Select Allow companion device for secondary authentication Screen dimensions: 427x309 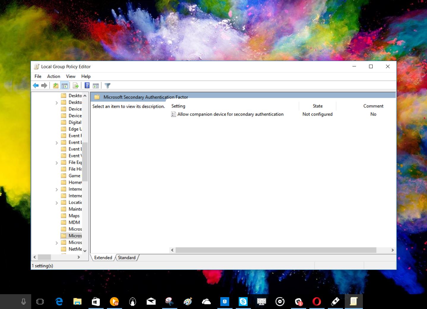[230, 114]
